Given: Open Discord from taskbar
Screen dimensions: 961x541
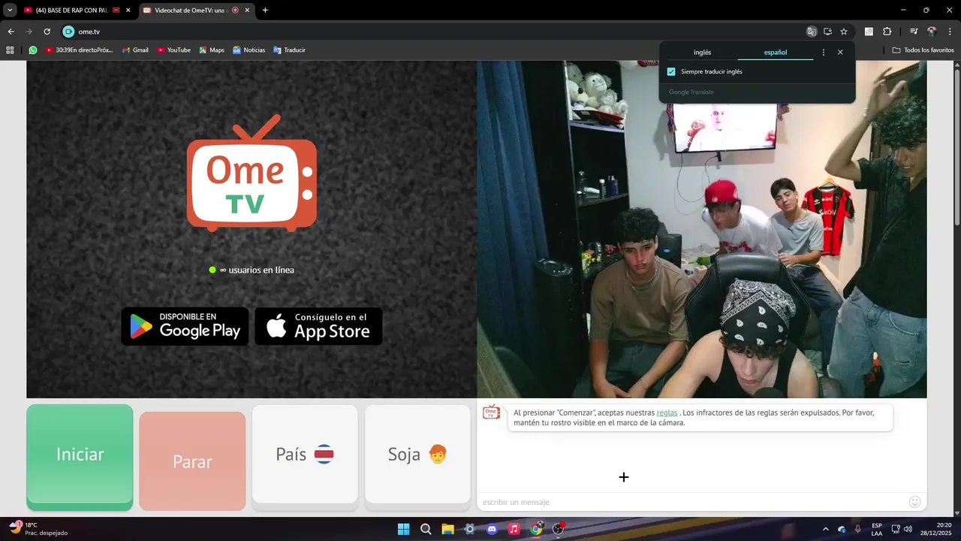Looking at the screenshot, I should click(x=492, y=529).
